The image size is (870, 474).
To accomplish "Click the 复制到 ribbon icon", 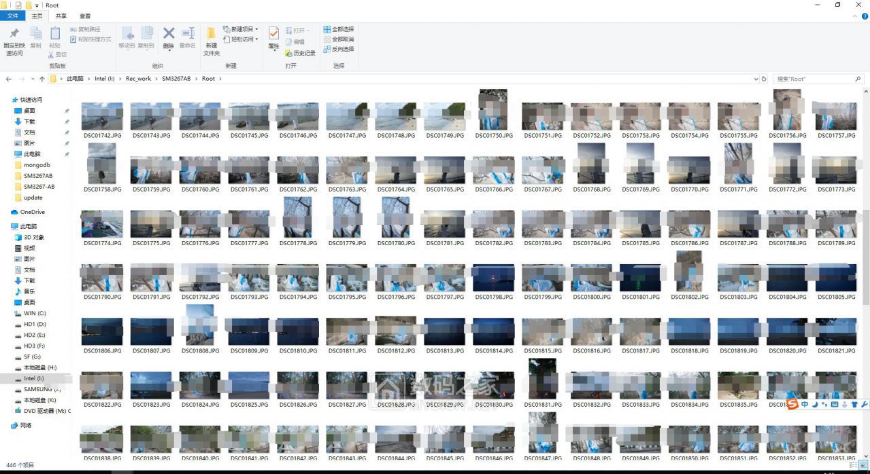I will coord(147,33).
